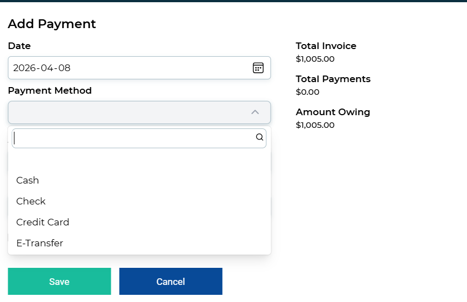Select Check payment method
This screenshot has width=467, height=302.
[x=31, y=201]
